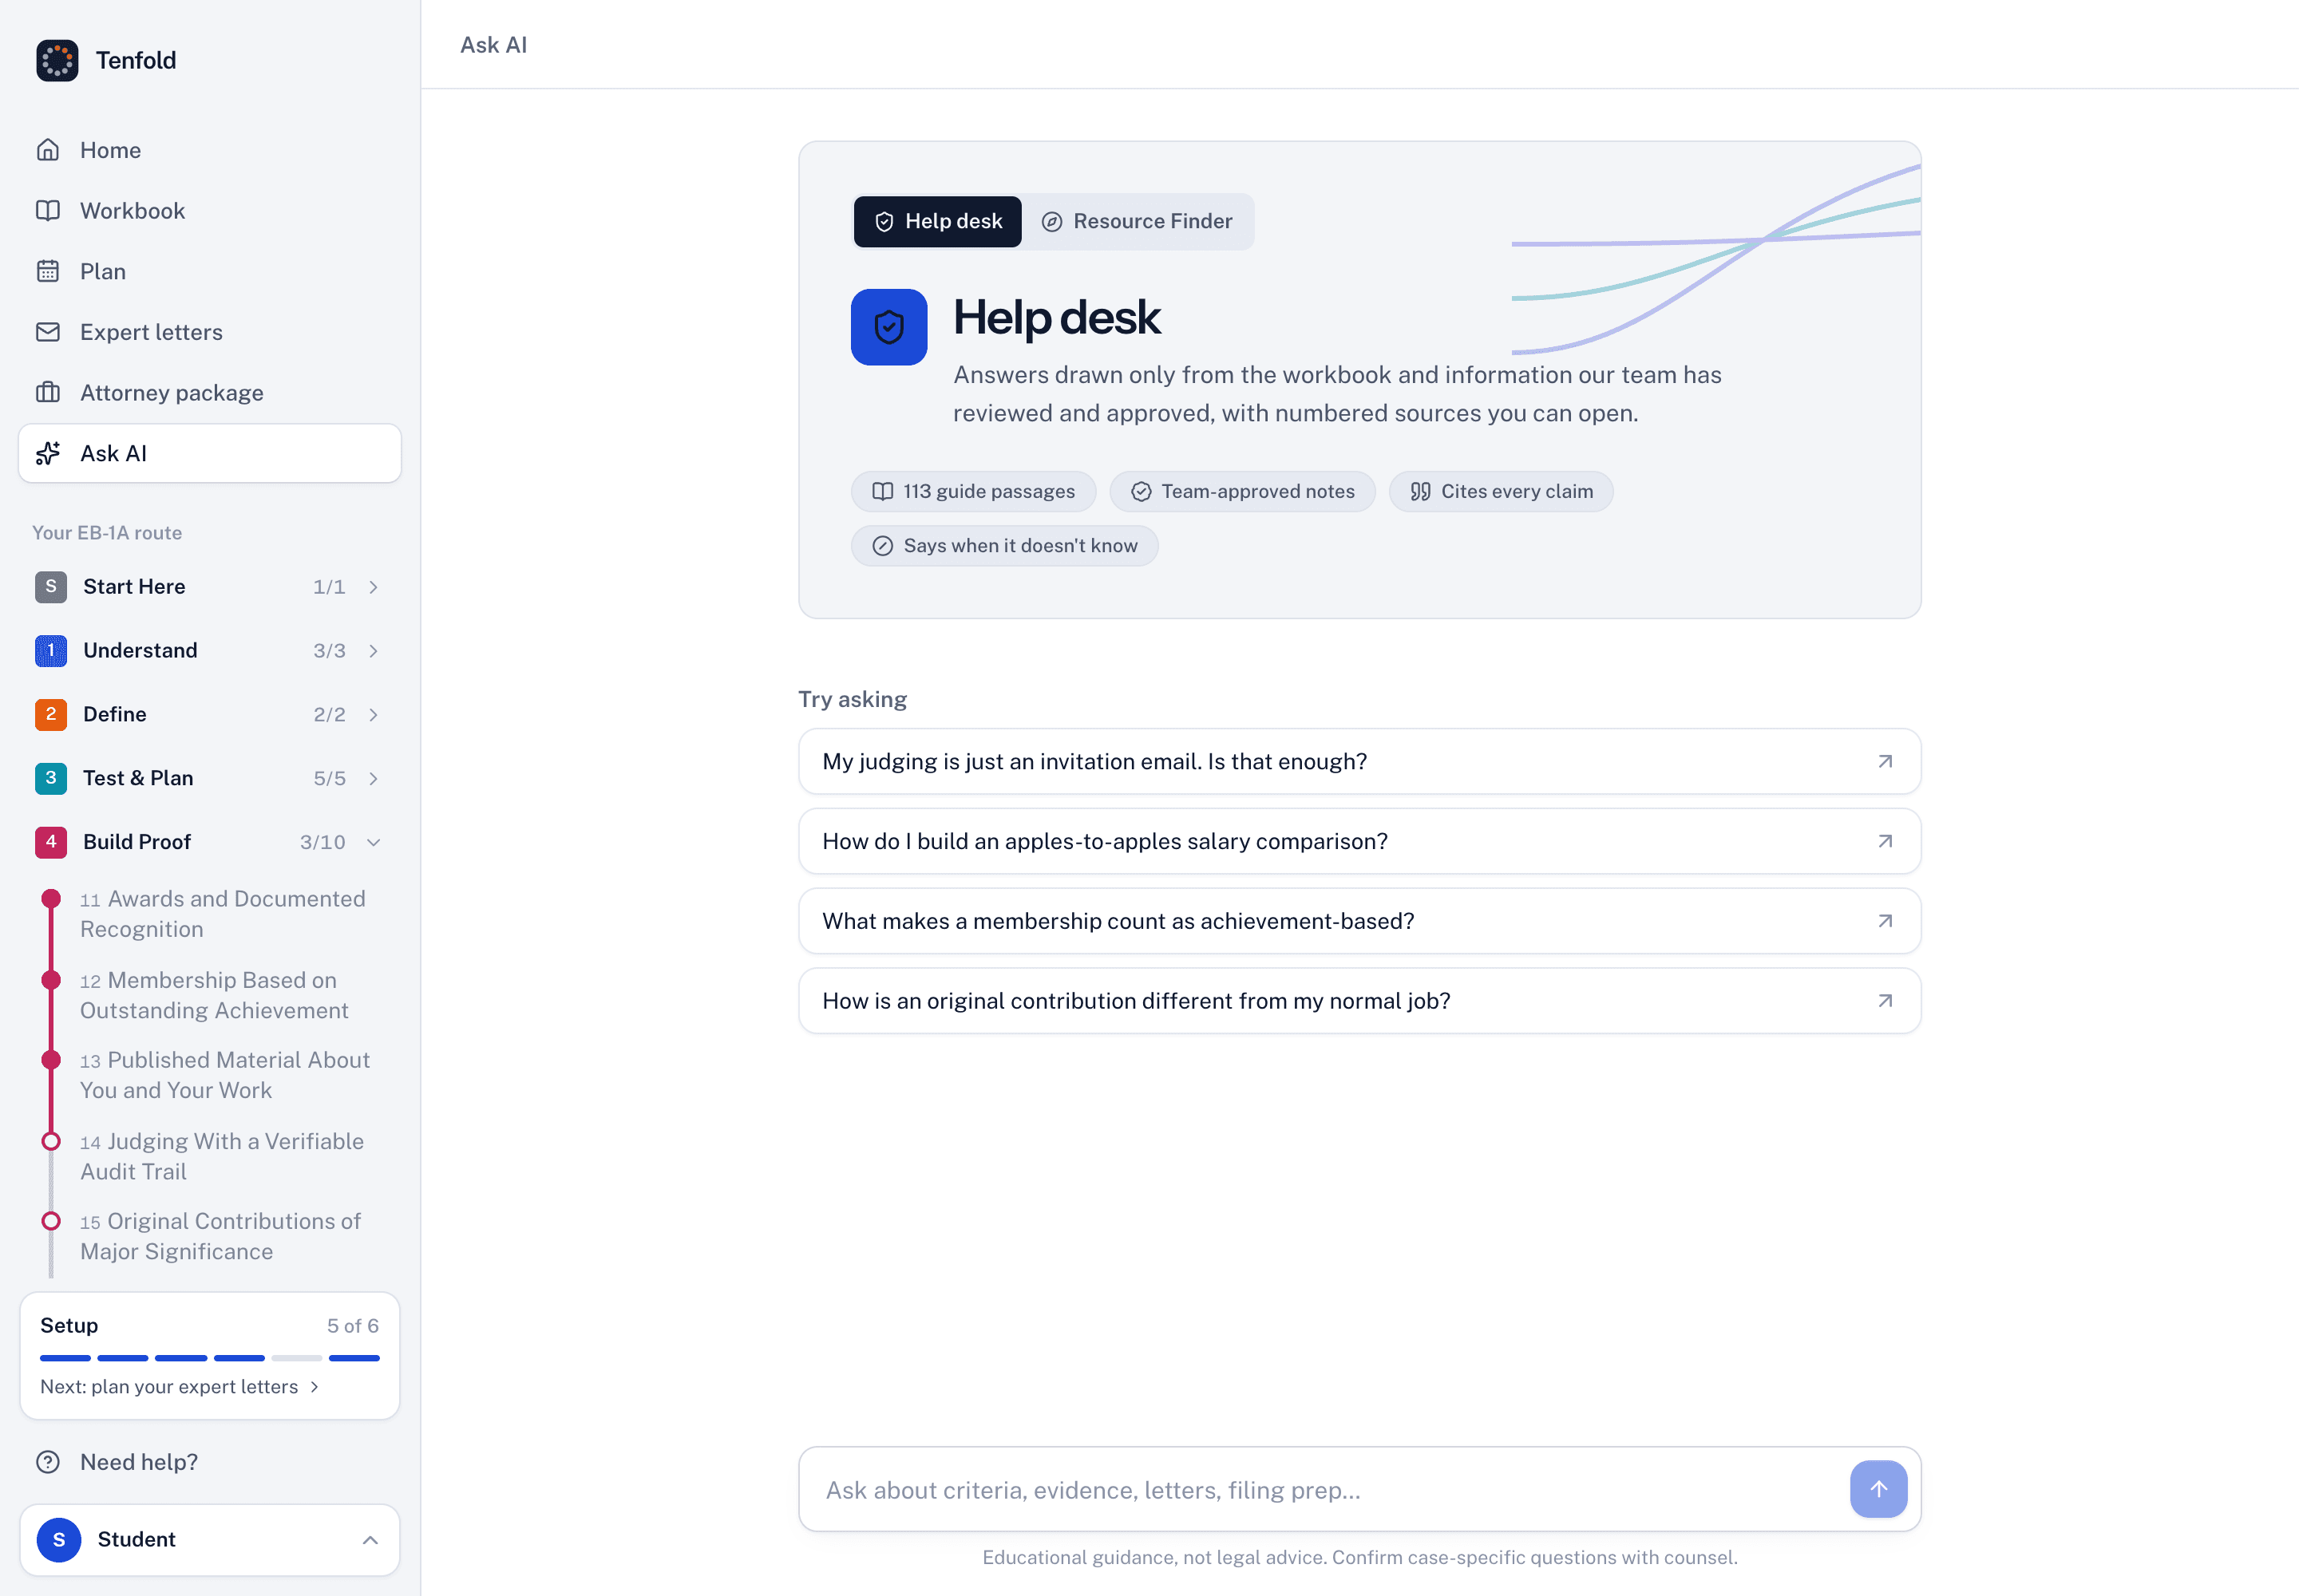Open Workbook via its book icon
This screenshot has height=1596, width=2299.
(48, 211)
